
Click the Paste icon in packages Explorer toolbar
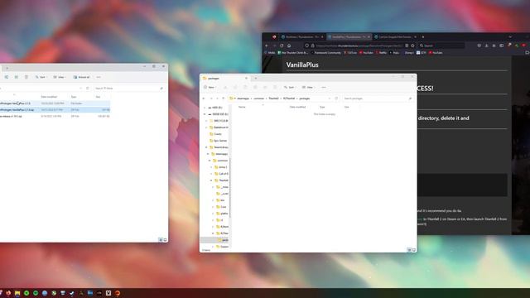[x=245, y=87]
